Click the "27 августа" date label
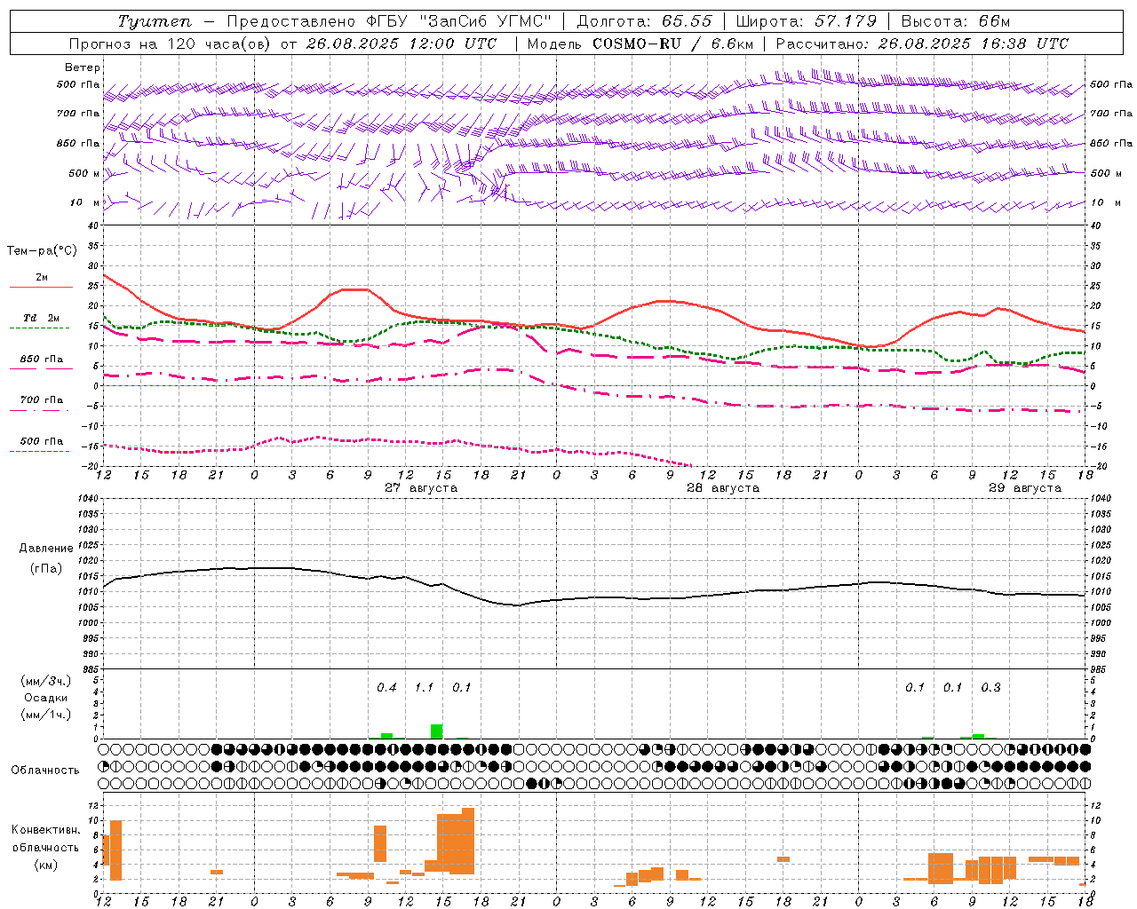The image size is (1137, 909). point(421,488)
